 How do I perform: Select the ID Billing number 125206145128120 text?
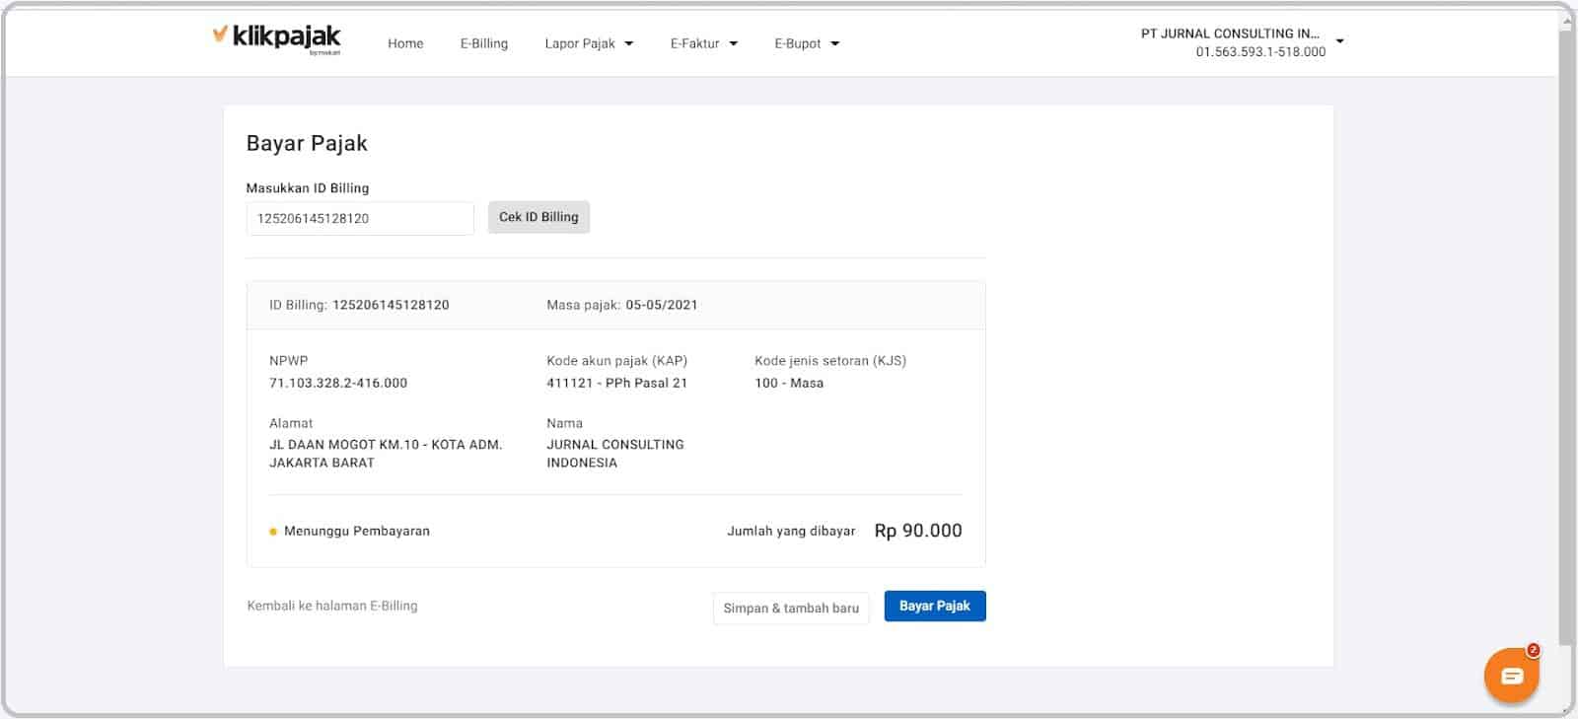coord(391,305)
